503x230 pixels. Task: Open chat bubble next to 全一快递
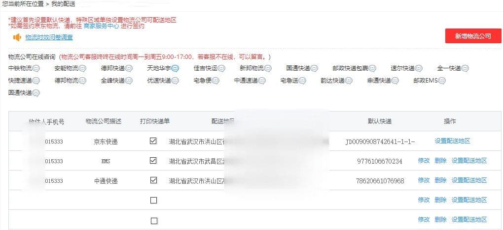(x=465, y=68)
